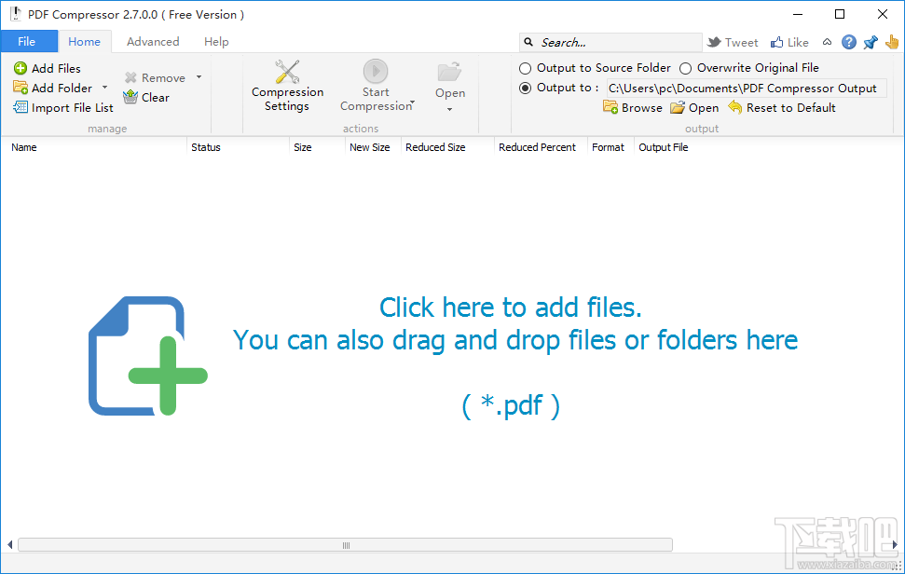Click the large add-file document icon
This screenshot has height=574, width=905.
(x=148, y=356)
